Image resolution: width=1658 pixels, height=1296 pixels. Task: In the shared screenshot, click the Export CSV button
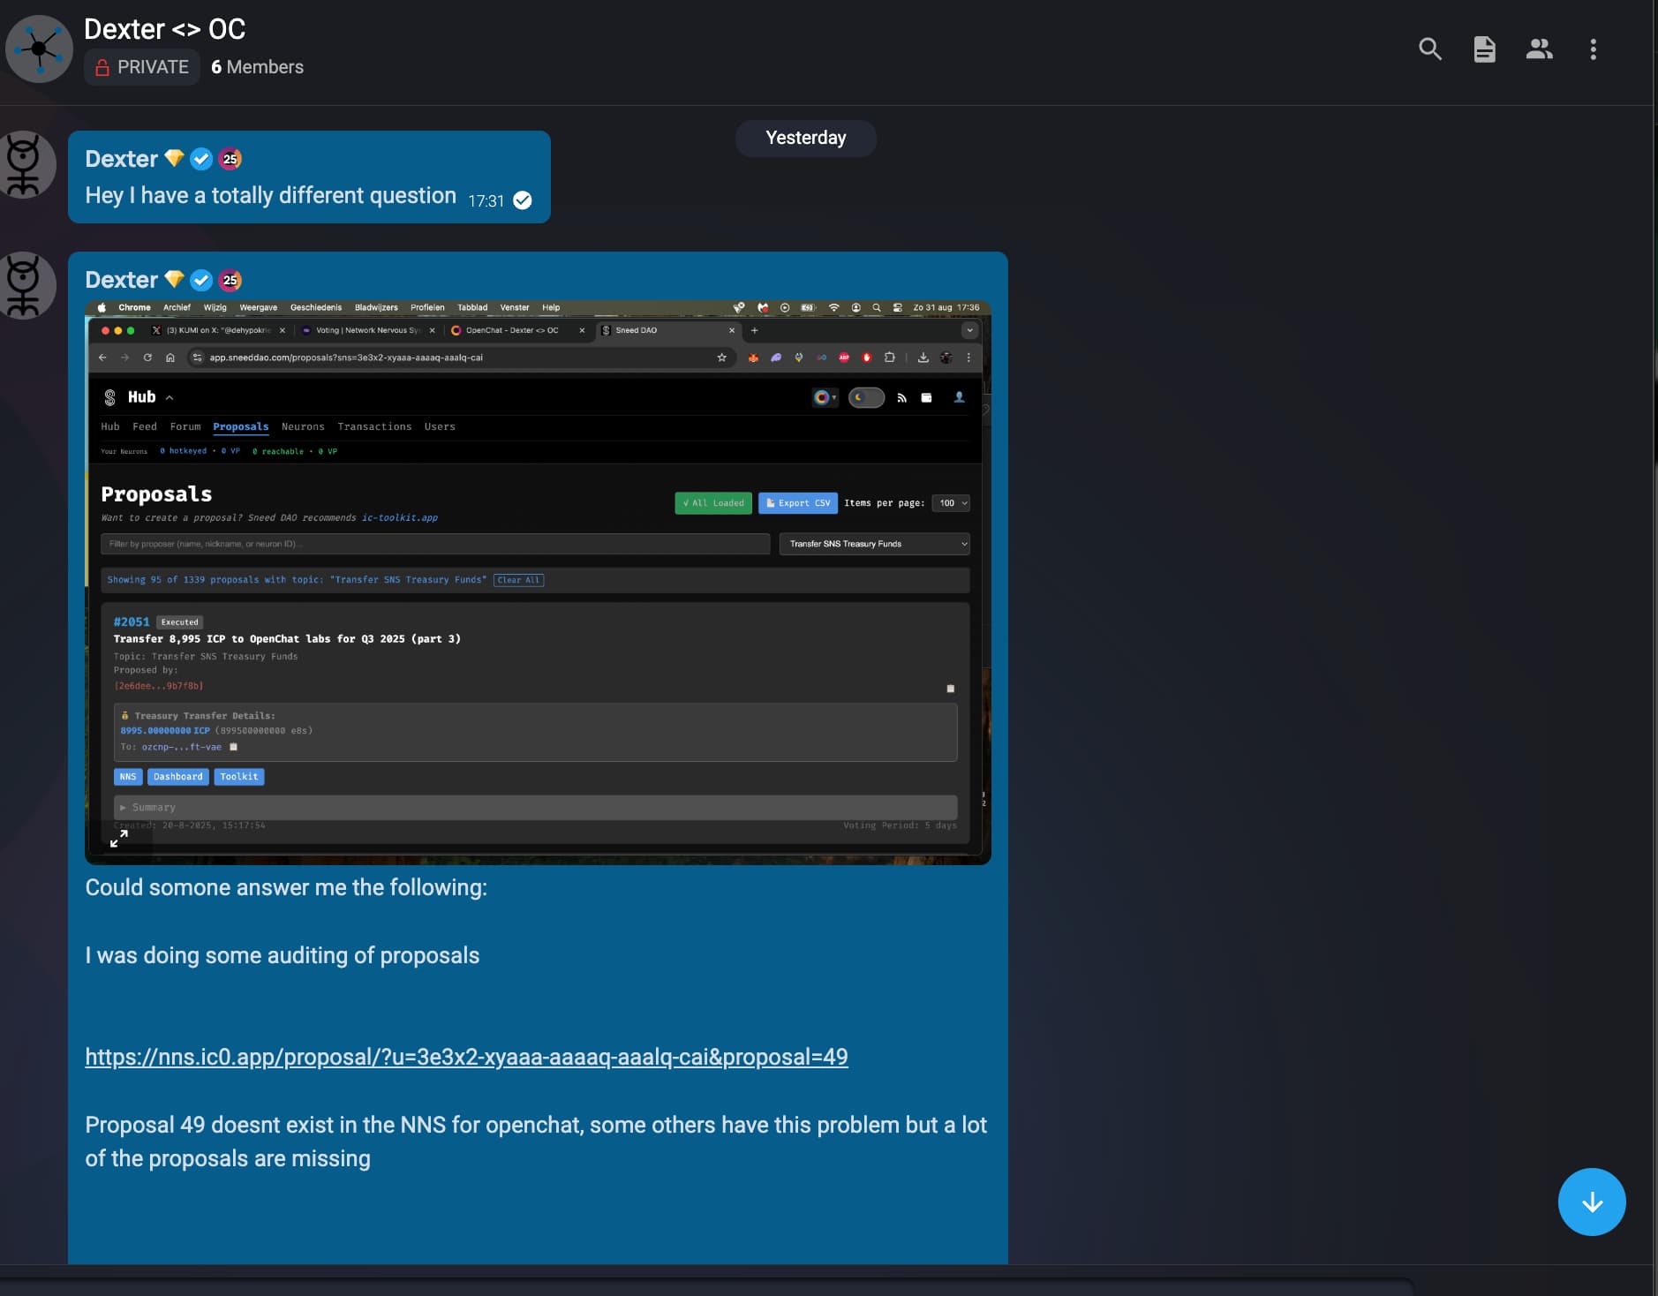pyautogui.click(x=798, y=503)
